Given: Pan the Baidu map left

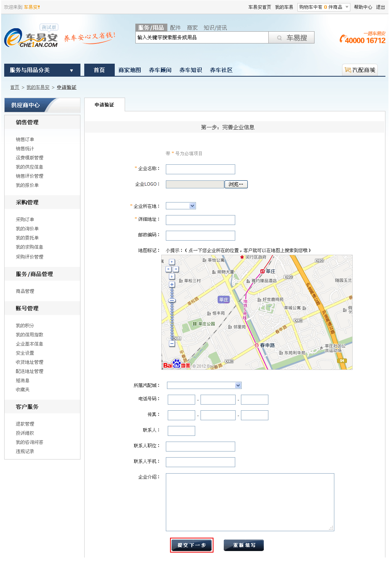Looking at the screenshot, I should click(169, 269).
